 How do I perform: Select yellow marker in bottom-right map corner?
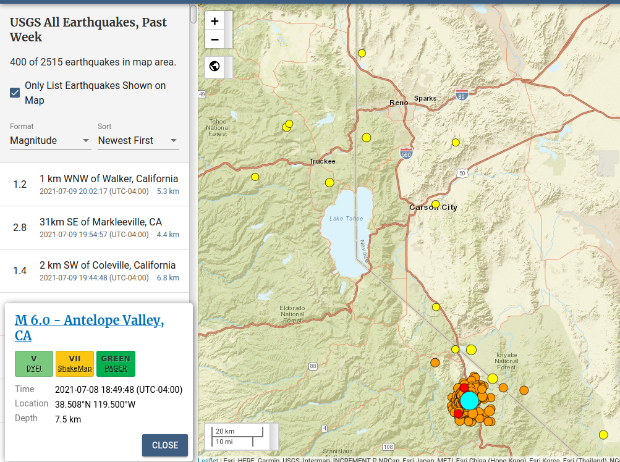[x=603, y=435]
